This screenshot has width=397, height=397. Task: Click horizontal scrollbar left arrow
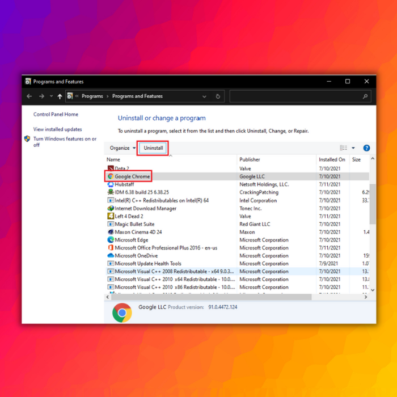(108, 297)
